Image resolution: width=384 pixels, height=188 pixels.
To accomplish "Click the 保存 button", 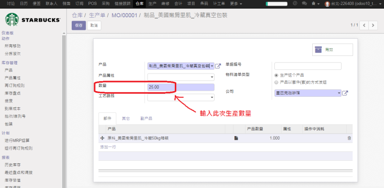I will (79, 25).
